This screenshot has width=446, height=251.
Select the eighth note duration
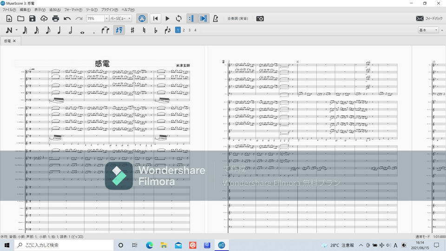coord(48,30)
